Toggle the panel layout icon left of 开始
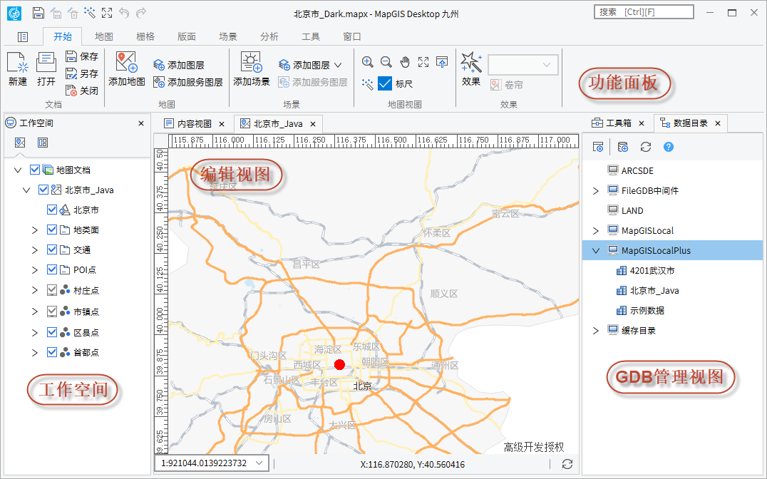The image size is (767, 479). 23,36
